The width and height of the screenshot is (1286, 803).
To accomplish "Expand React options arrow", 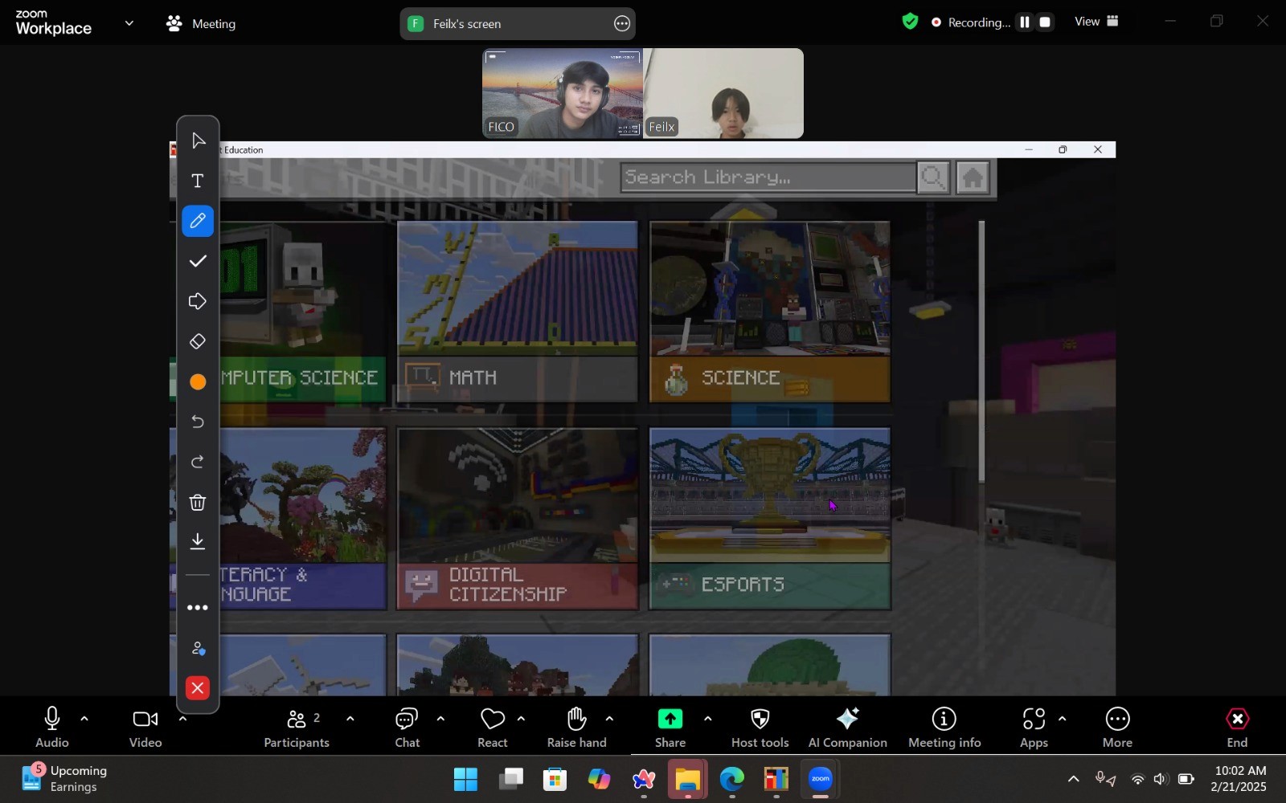I will click(x=521, y=719).
